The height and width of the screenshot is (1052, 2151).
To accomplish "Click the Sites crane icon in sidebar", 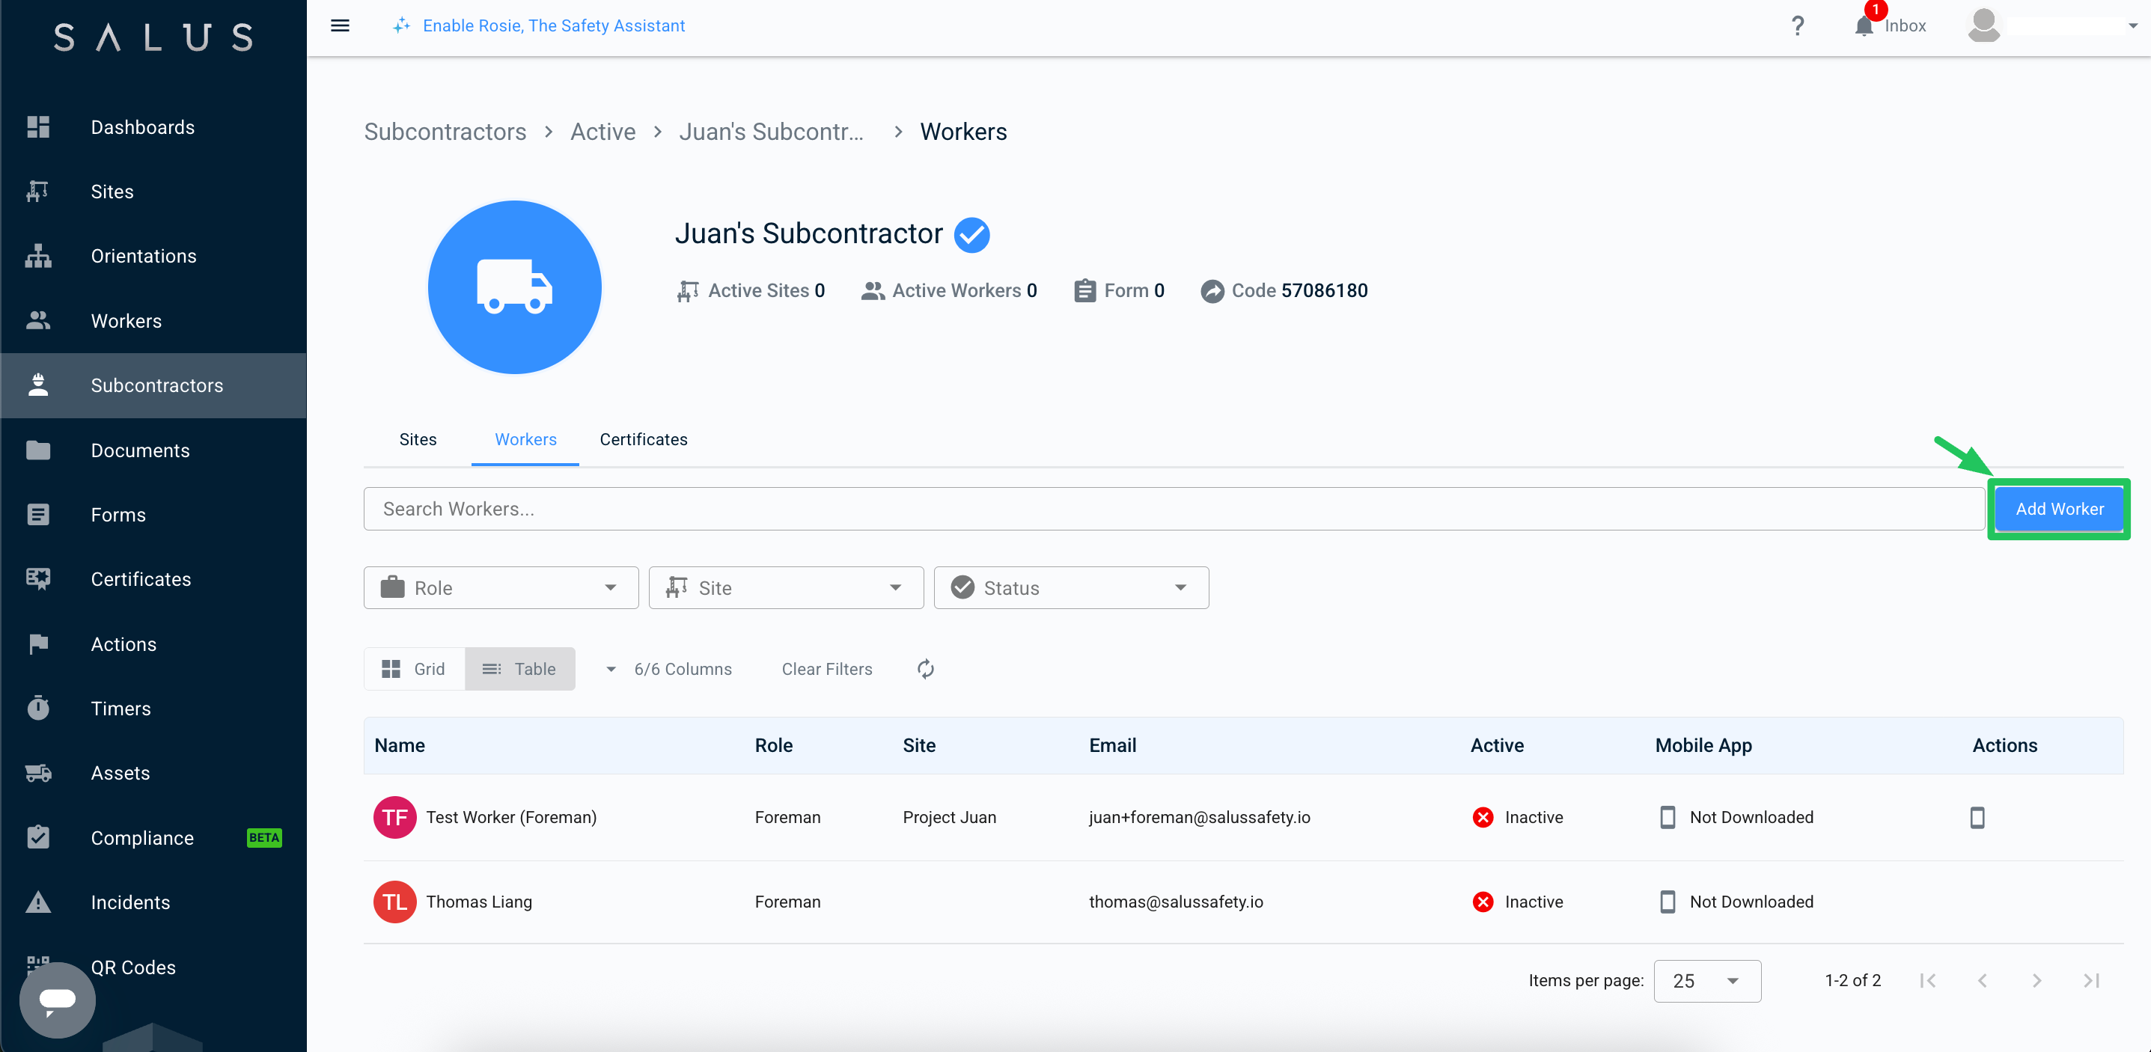I will pyautogui.click(x=38, y=192).
